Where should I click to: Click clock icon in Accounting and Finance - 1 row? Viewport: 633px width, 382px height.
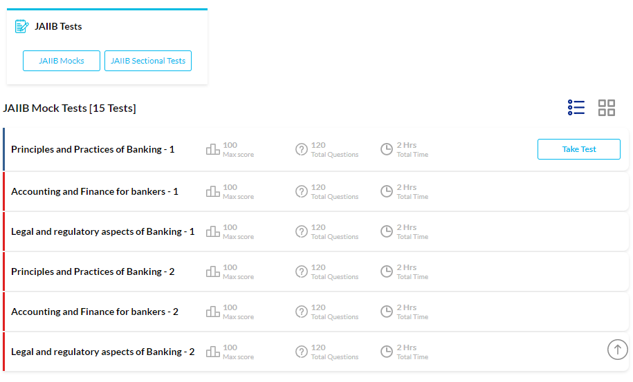tap(387, 191)
